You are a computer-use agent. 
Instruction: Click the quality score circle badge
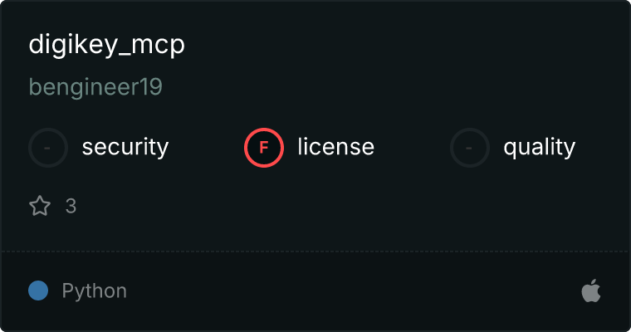[470, 148]
